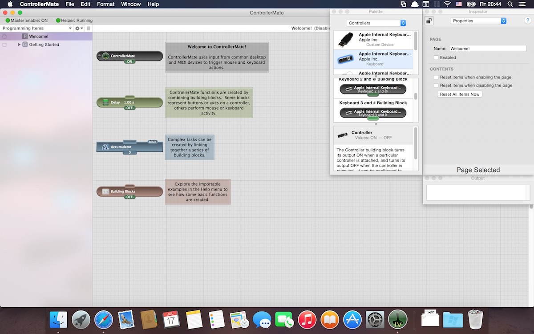
Task: Open the gear action menu in Programming Items
Action: pyautogui.click(x=79, y=28)
